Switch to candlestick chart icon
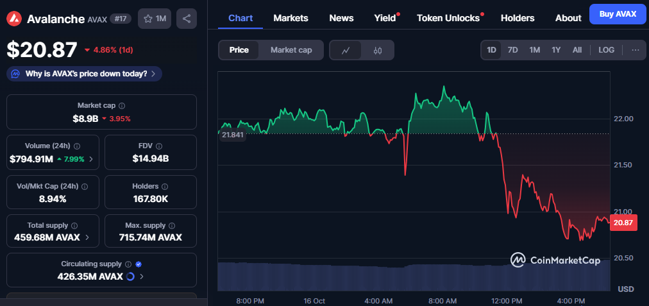649x306 pixels. pos(378,51)
